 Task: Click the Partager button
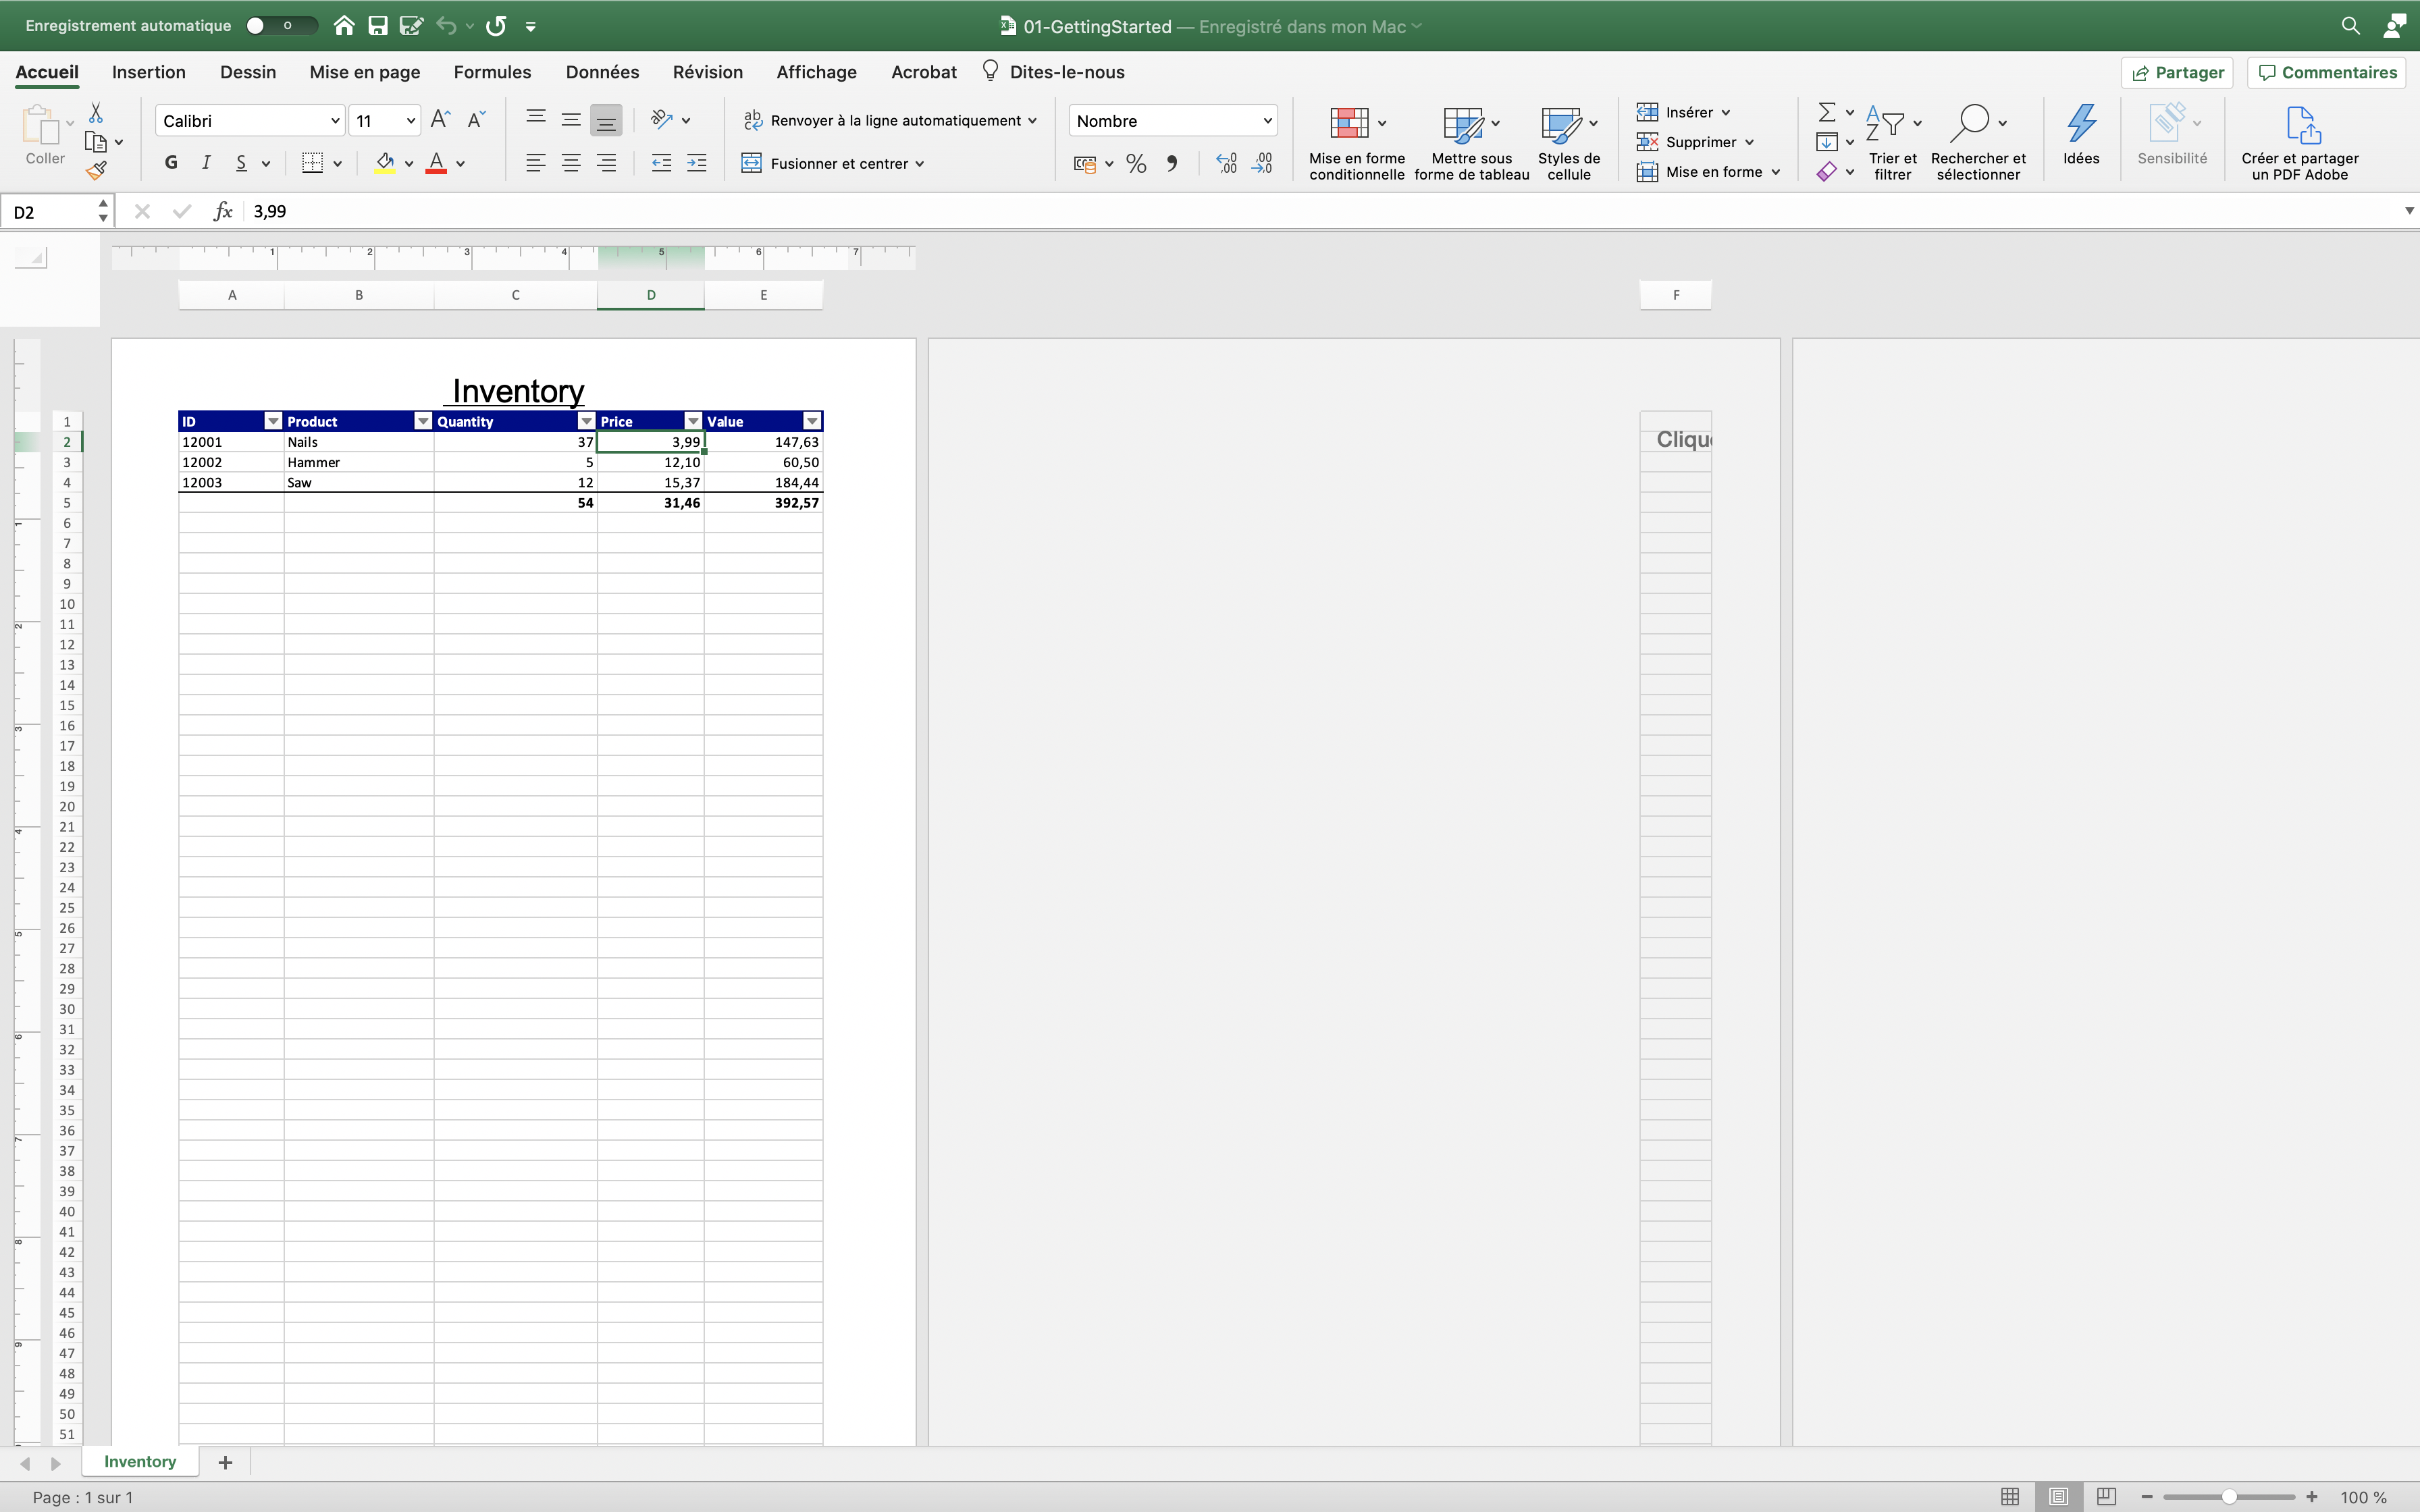[x=2177, y=72]
